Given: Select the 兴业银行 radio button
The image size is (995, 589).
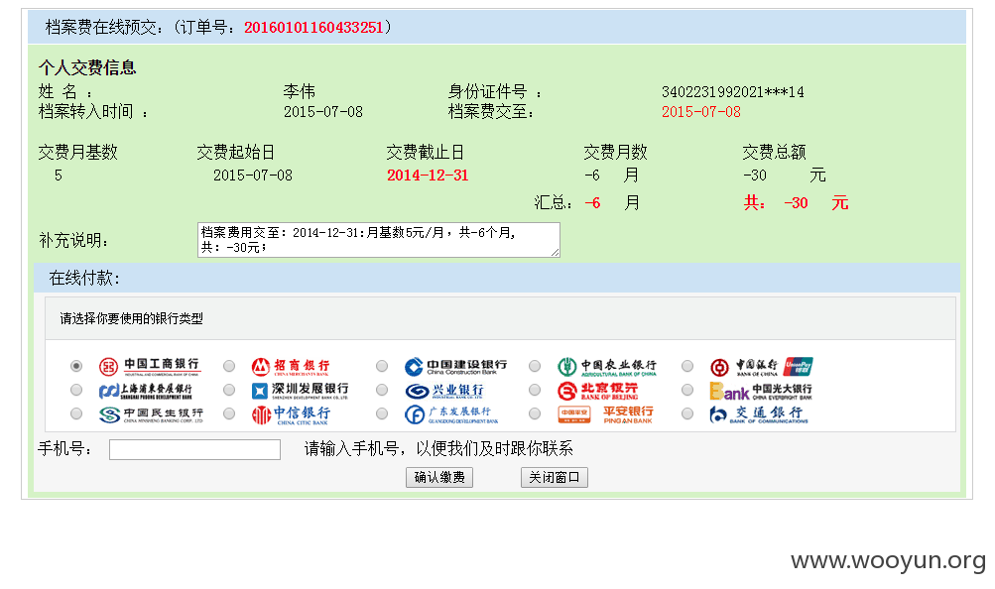Looking at the screenshot, I should coord(381,390).
